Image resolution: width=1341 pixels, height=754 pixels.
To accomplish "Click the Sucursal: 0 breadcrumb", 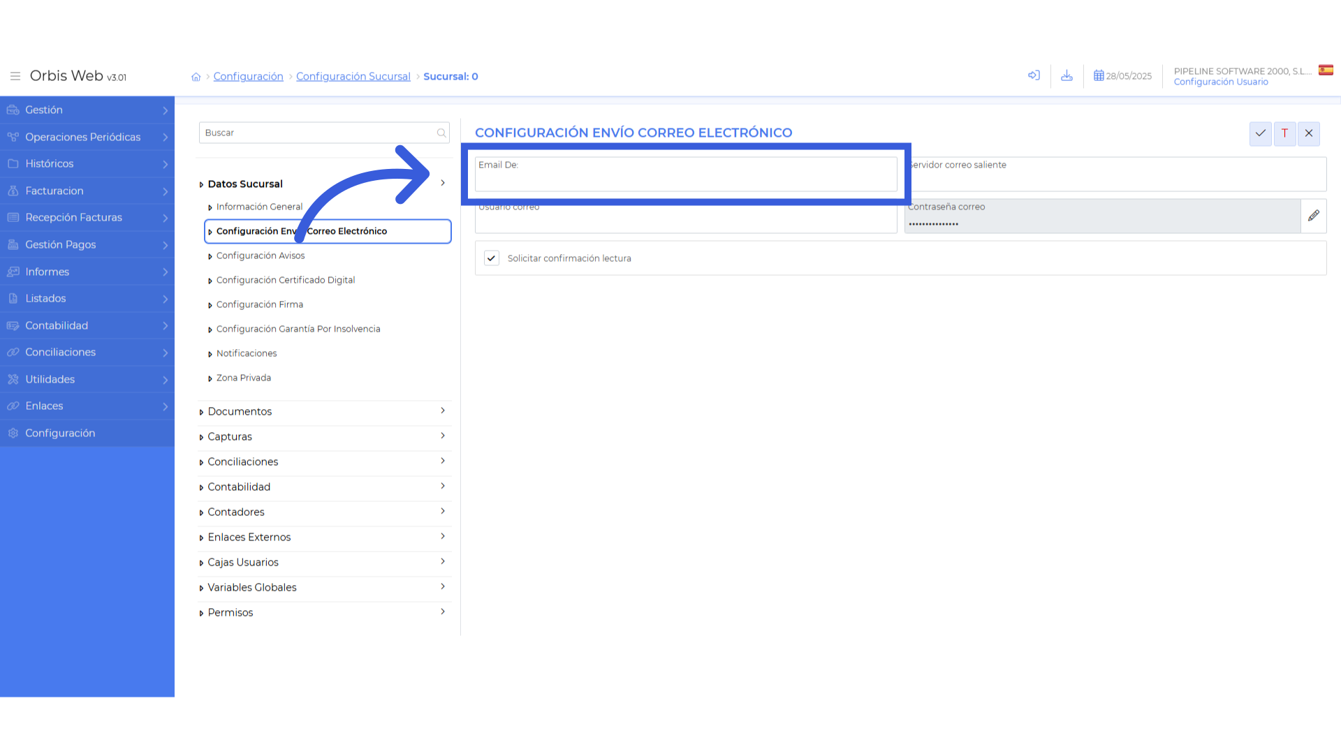I will pos(450,76).
